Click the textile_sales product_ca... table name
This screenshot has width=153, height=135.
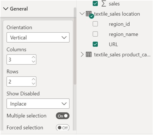coord(122,55)
